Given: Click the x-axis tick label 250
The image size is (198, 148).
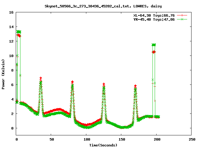Looking at the screenshot, I should [192, 139].
